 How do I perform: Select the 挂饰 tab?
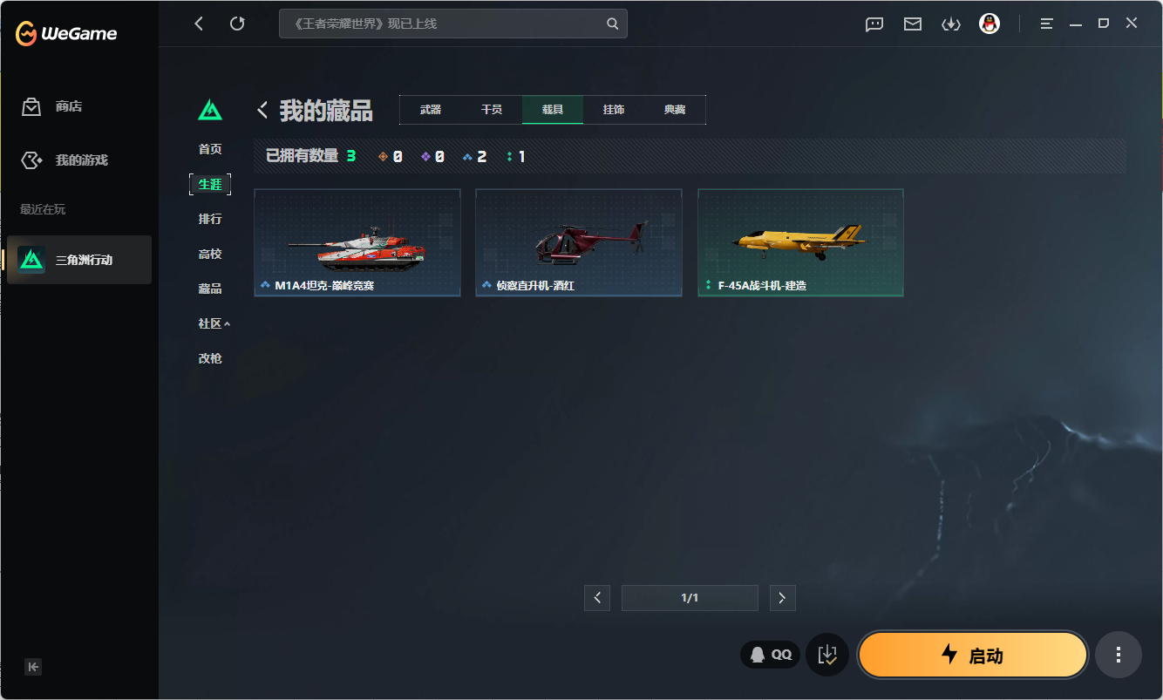click(x=614, y=110)
